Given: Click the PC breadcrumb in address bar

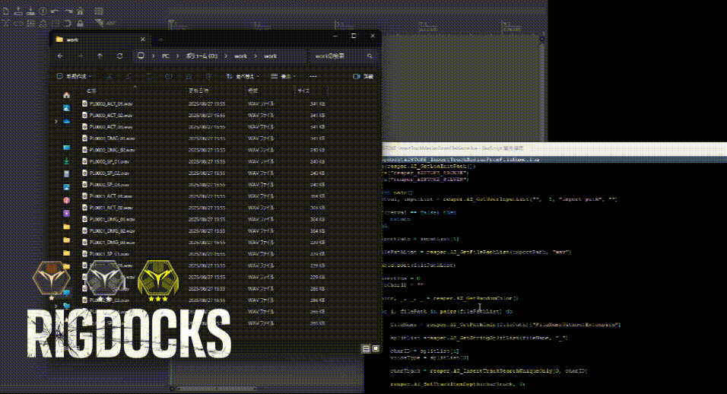Looking at the screenshot, I should point(166,56).
